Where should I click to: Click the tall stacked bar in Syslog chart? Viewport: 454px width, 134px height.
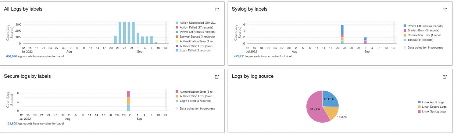pos(342,34)
